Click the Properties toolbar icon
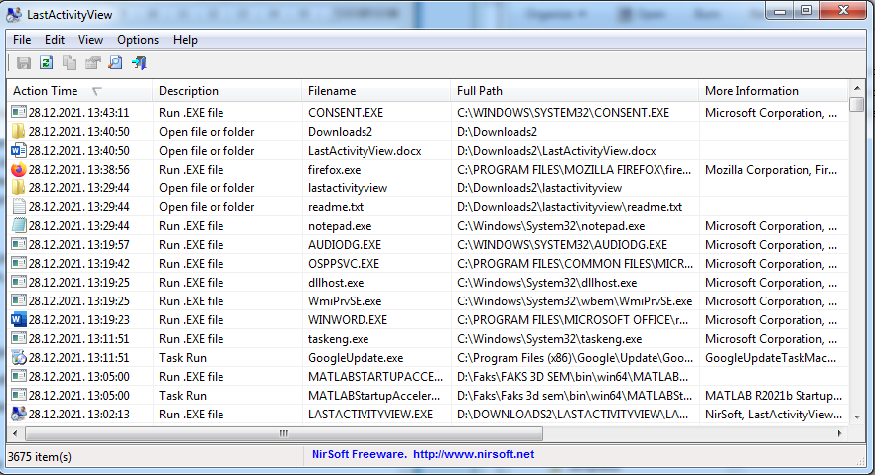The height and width of the screenshot is (475, 875). 92,63
